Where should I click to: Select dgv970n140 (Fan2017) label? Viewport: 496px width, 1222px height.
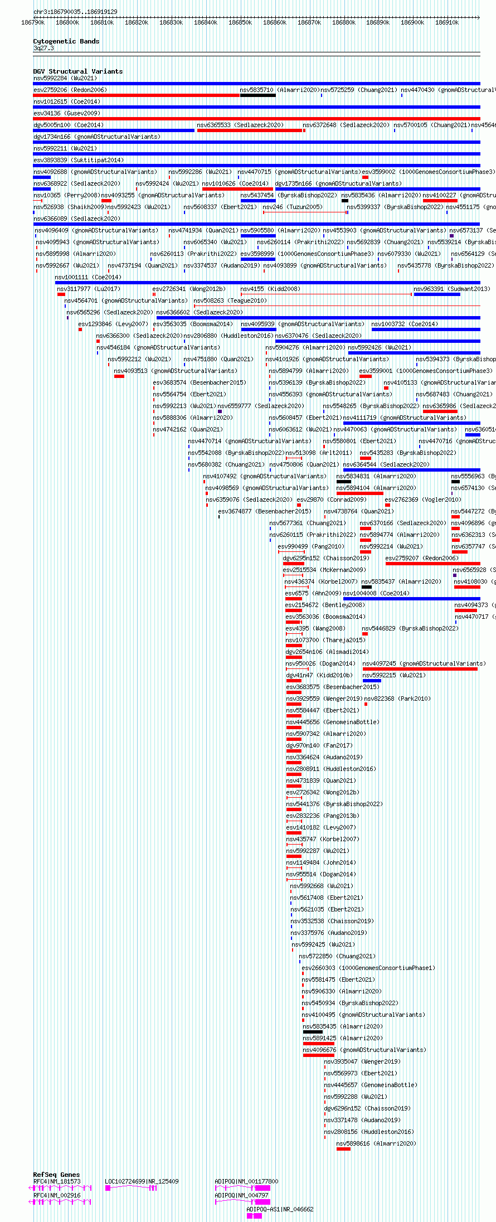319,745
